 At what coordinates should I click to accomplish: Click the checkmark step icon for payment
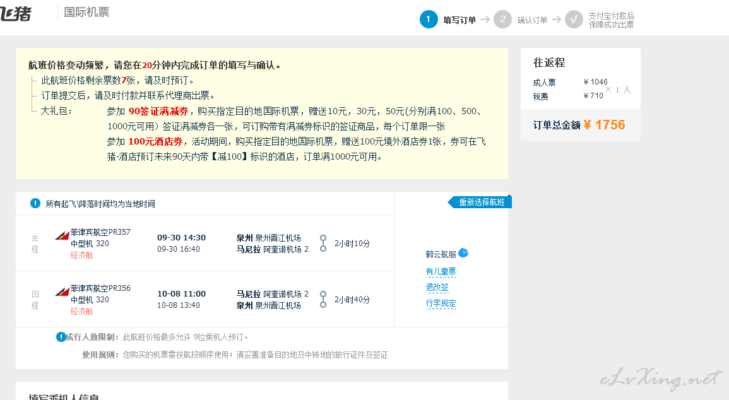coord(574,20)
